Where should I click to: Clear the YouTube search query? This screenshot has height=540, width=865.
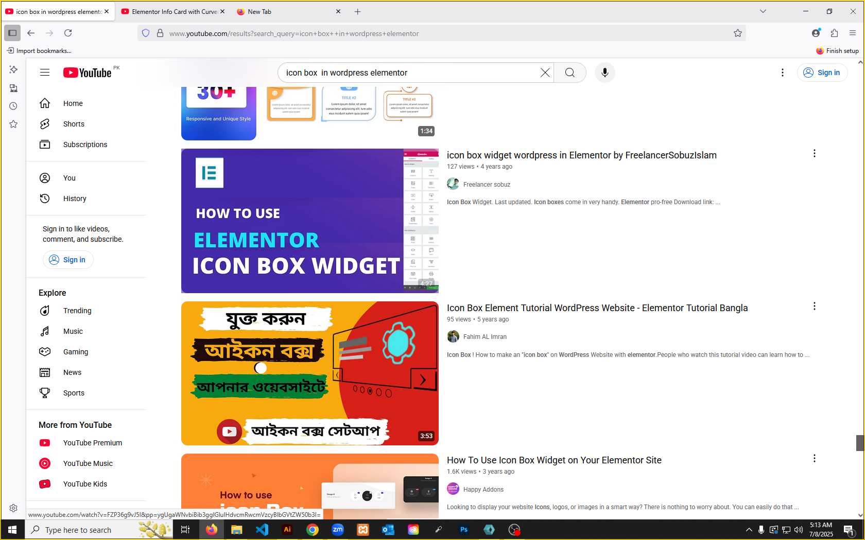(x=545, y=73)
